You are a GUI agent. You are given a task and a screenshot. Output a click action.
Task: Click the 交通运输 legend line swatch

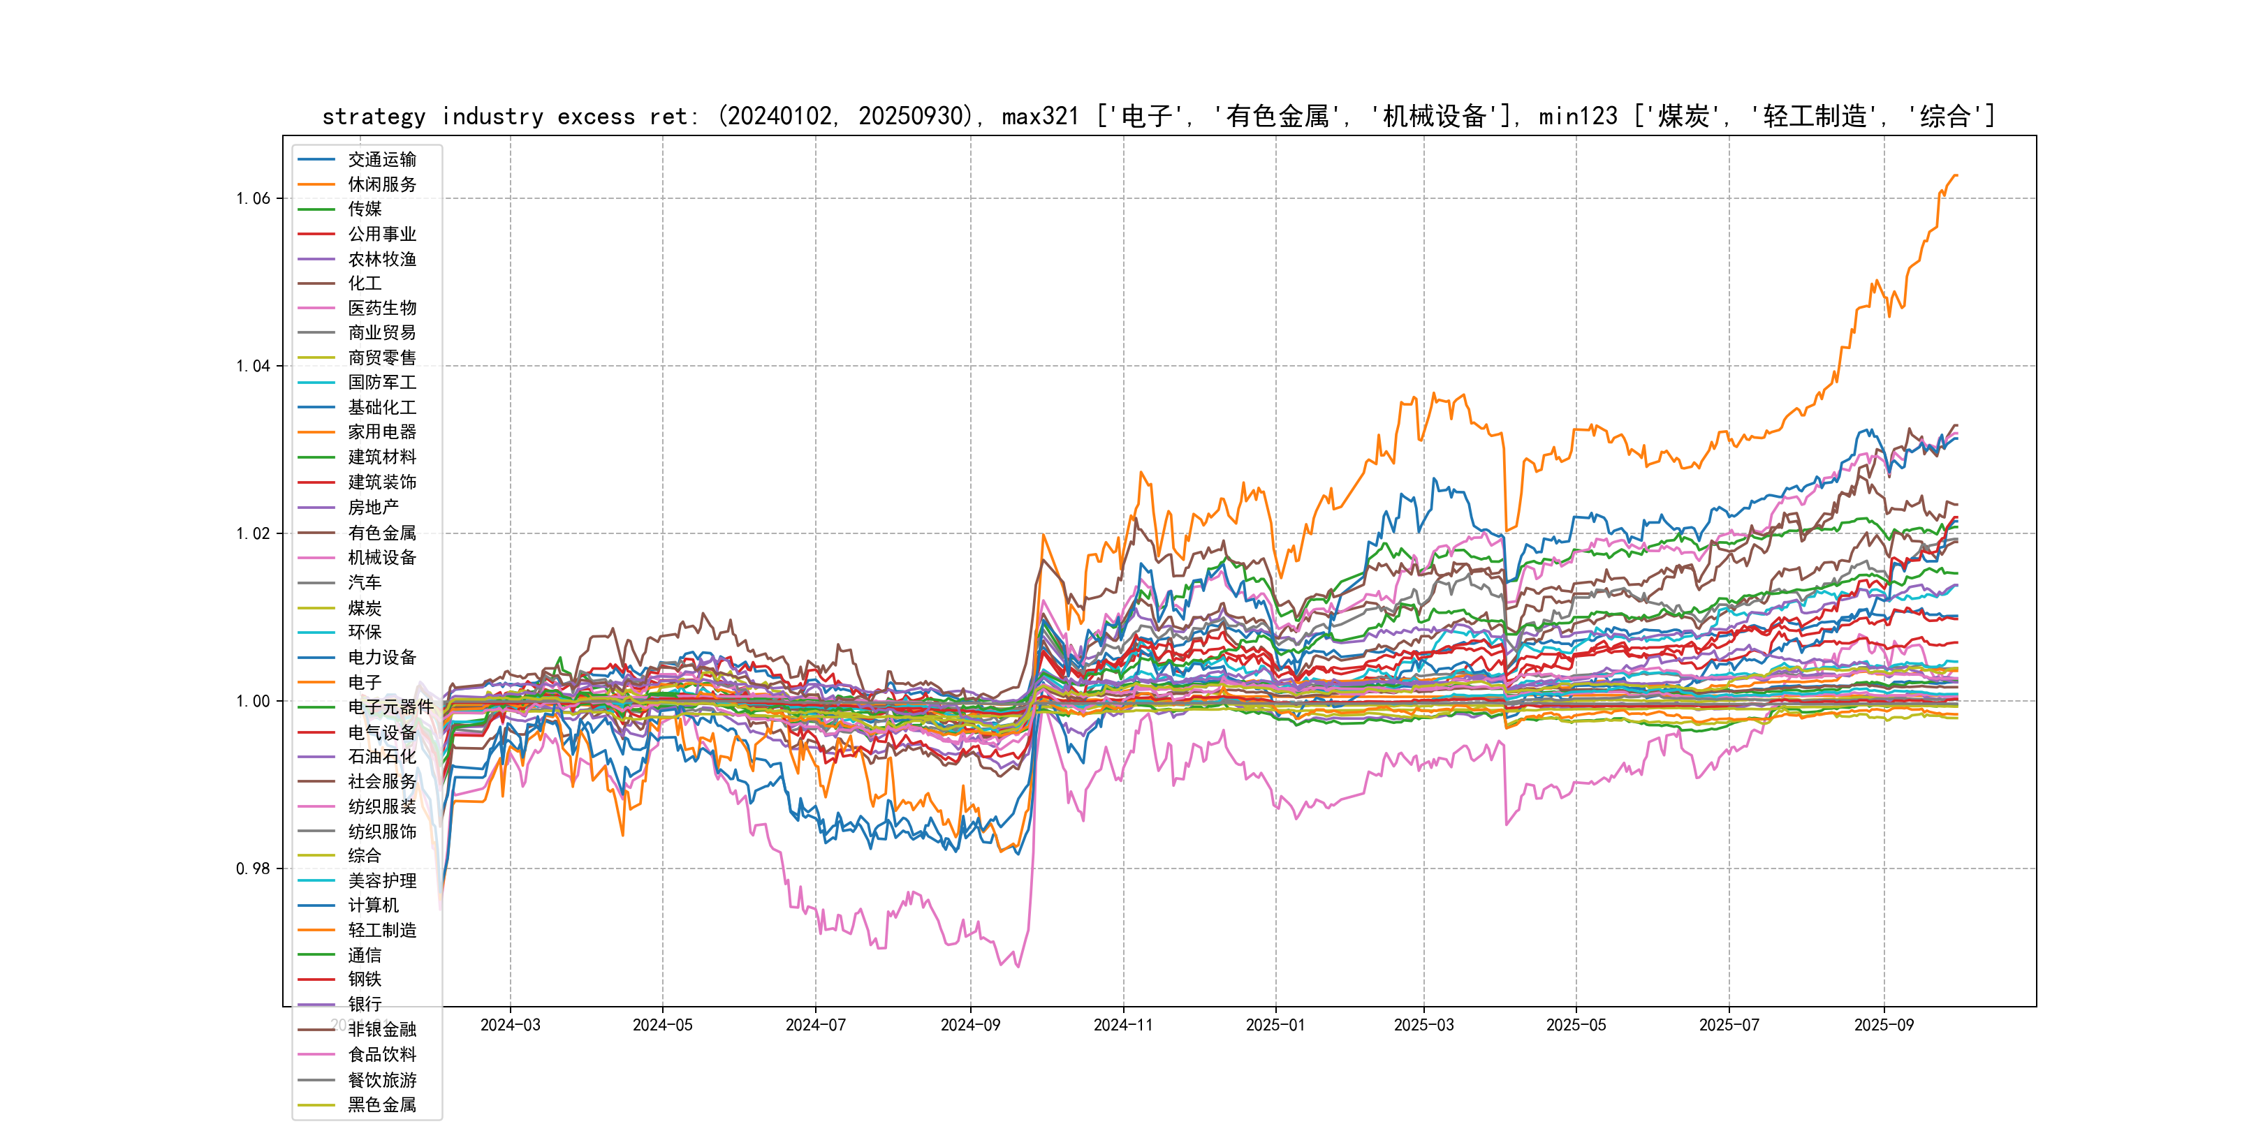[x=316, y=160]
